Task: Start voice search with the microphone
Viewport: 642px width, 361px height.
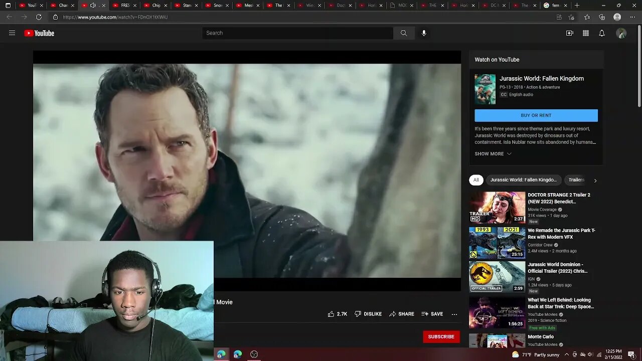Action: tap(424, 33)
